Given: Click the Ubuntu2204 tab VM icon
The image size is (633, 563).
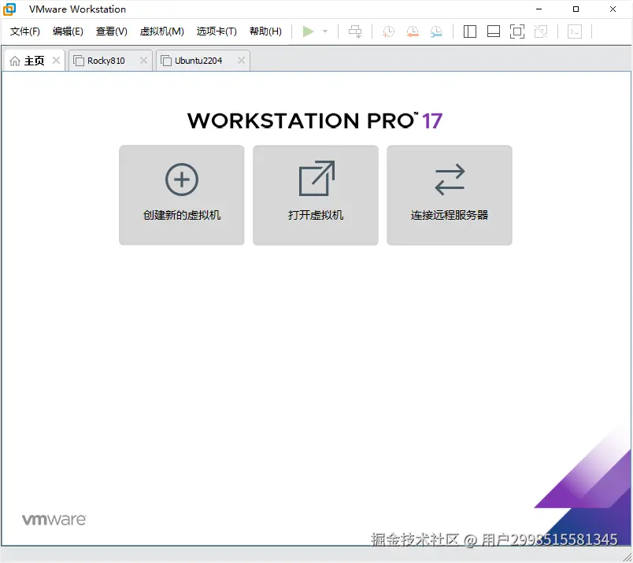Looking at the screenshot, I should [166, 61].
